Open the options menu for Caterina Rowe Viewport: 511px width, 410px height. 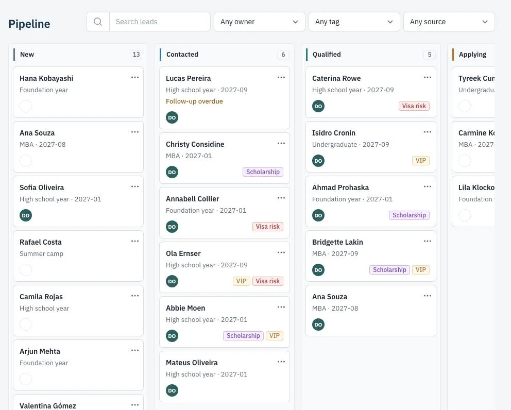[x=428, y=77]
